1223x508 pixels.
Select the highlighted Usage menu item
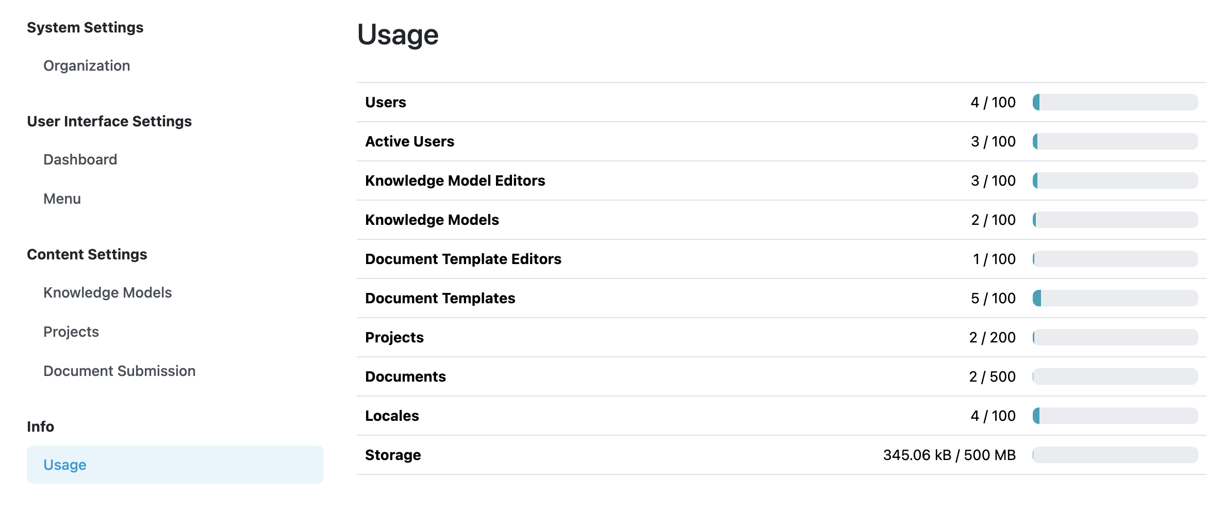pos(175,465)
